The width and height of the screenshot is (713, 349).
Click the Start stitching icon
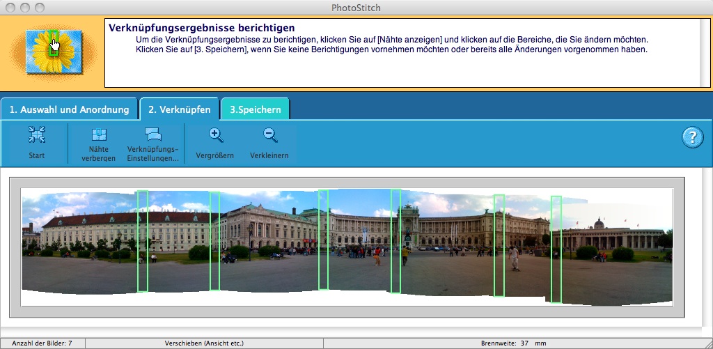[36, 143]
